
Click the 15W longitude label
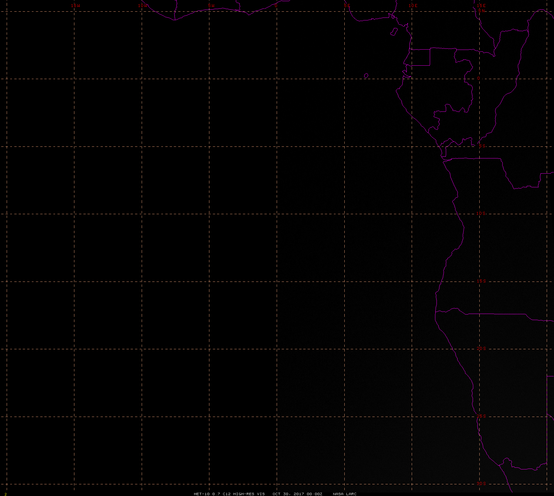(76, 6)
